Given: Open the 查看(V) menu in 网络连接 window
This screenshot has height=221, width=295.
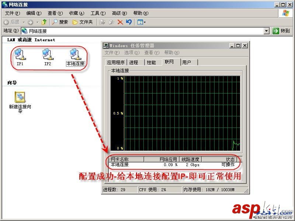Looking at the screenshot, I should [55, 13].
